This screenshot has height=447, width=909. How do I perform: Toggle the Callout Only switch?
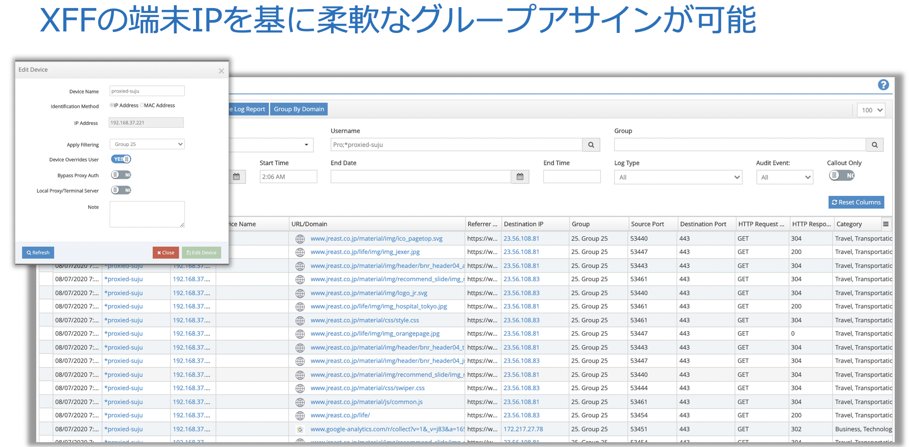[842, 175]
